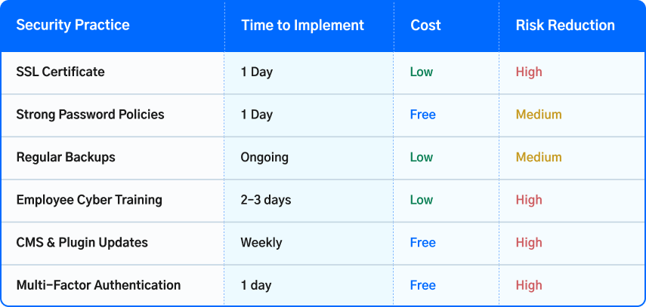This screenshot has height=307, width=646.
Task: Click High risk reduction for SSL Certificate
Action: click(529, 72)
